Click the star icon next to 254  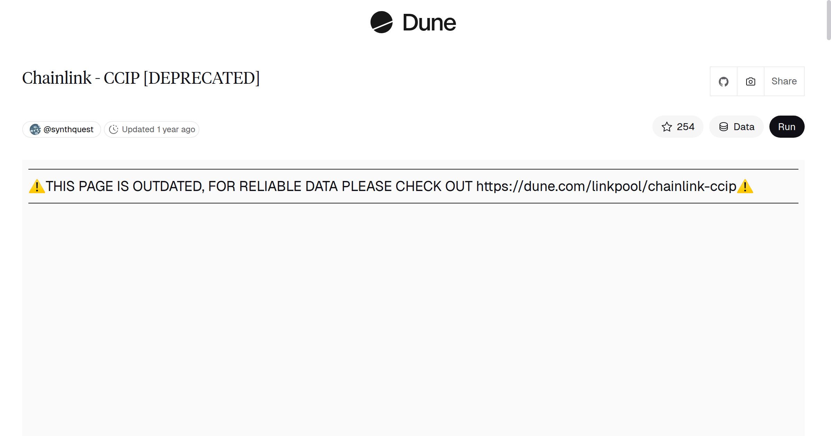coord(666,127)
